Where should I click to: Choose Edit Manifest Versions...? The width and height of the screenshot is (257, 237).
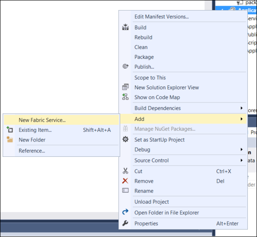pos(183,17)
